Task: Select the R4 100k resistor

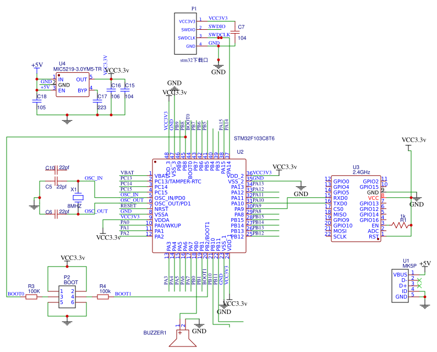Action: [103, 297]
